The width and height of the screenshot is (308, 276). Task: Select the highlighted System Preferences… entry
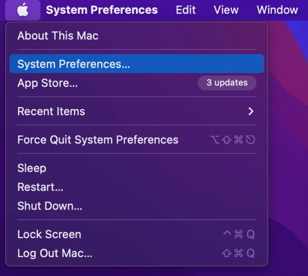coord(73,64)
